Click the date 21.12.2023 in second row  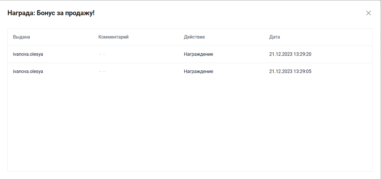(280, 72)
